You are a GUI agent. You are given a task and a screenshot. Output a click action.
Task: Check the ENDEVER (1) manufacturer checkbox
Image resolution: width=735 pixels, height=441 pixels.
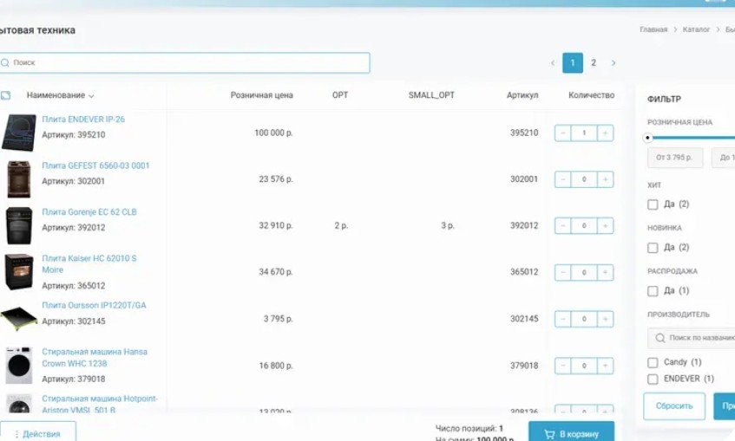[x=653, y=379]
